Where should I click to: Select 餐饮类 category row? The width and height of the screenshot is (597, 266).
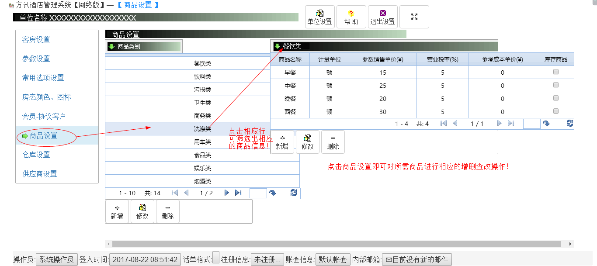pyautogui.click(x=202, y=63)
